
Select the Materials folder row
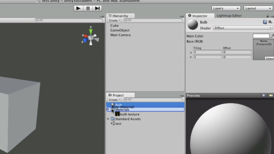click(x=145, y=110)
